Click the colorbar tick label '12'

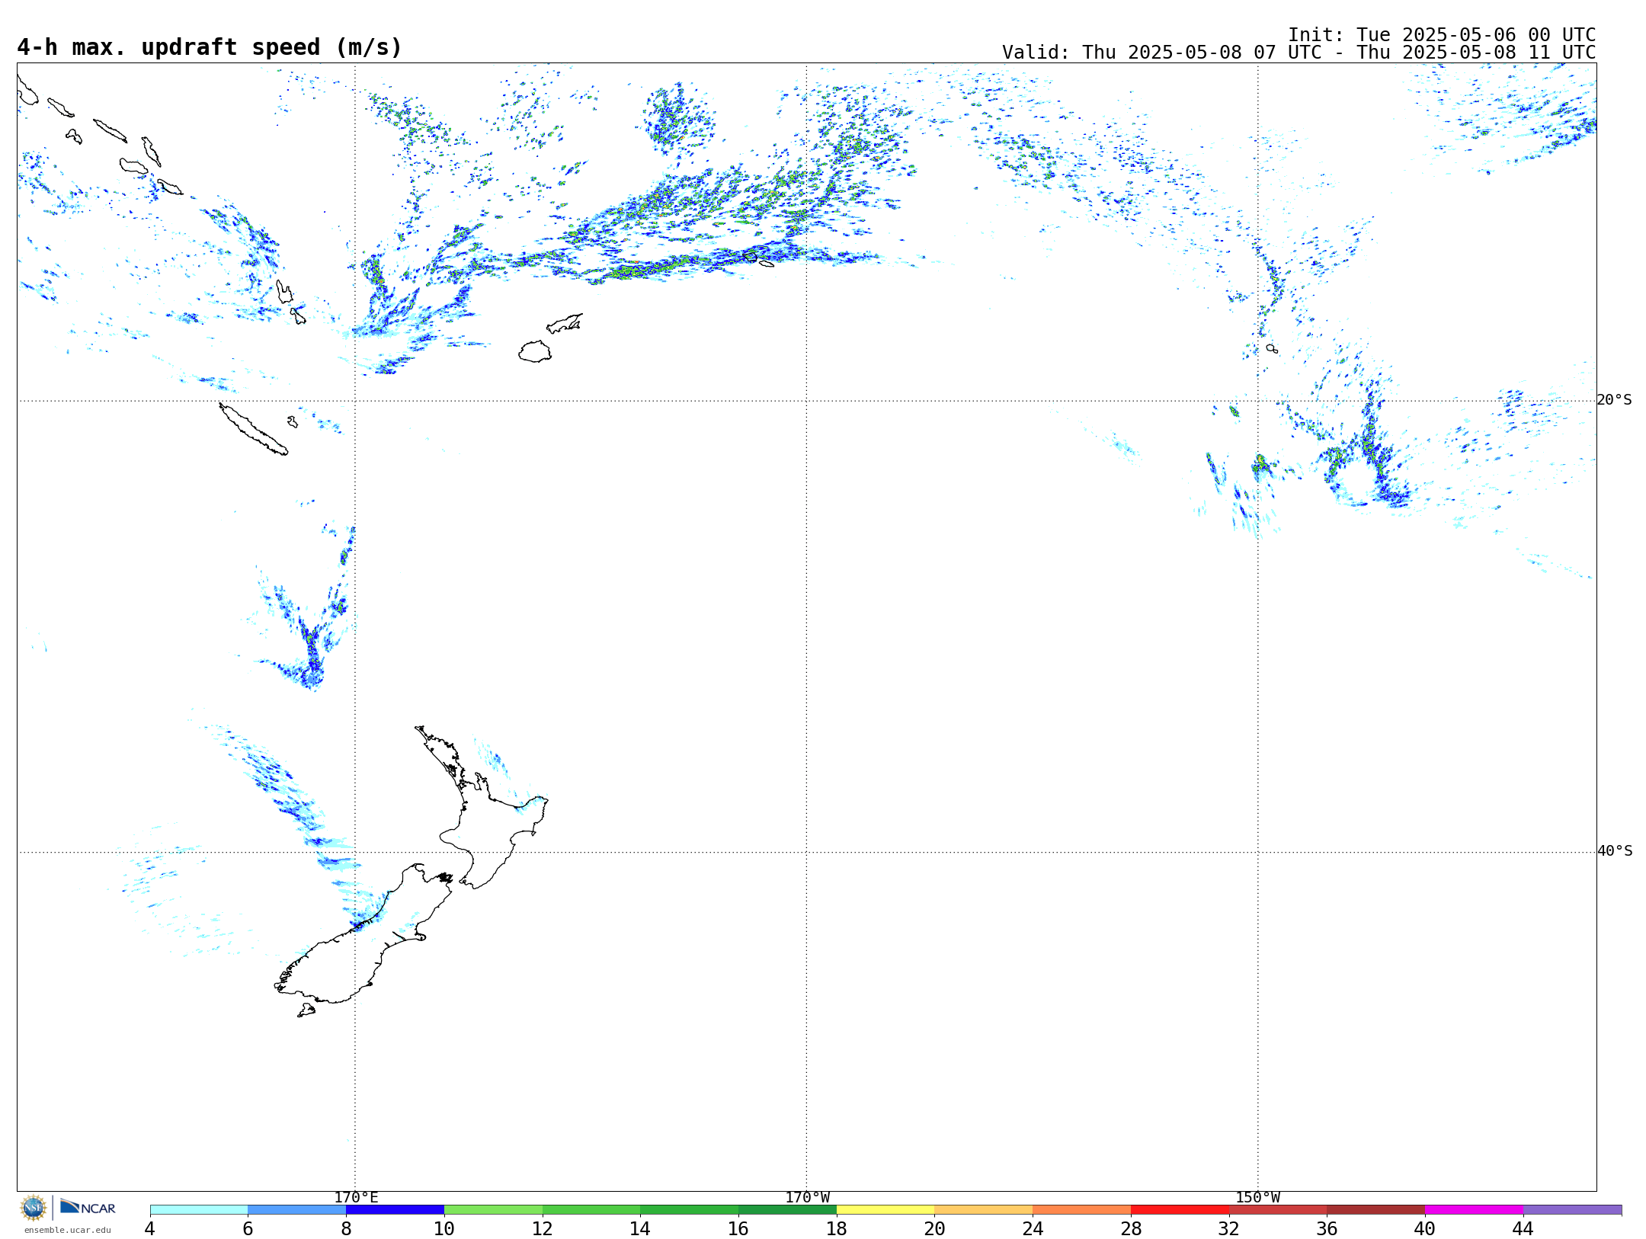pyautogui.click(x=543, y=1229)
